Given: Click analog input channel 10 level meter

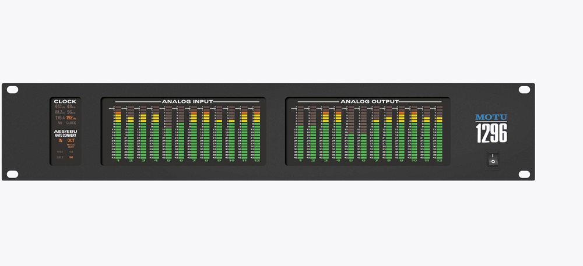Looking at the screenshot, I should (231, 133).
